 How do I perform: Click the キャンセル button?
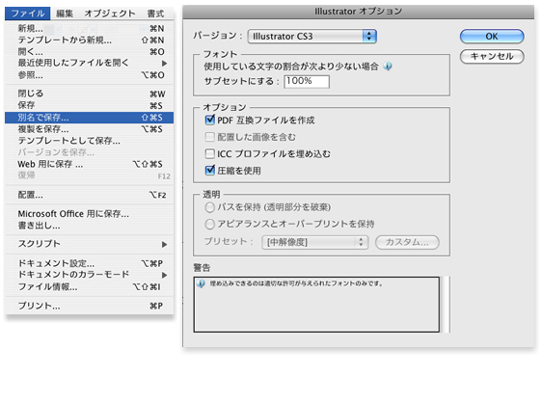point(492,56)
